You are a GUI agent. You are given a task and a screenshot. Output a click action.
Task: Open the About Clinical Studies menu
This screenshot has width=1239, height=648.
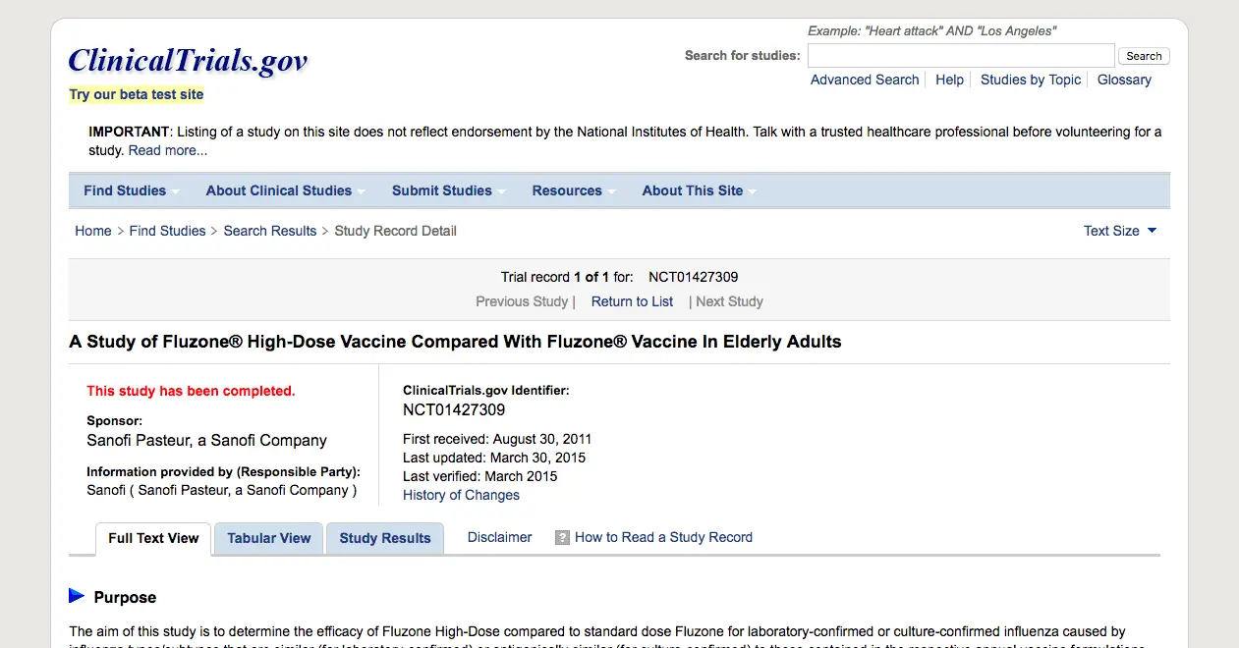(x=285, y=190)
